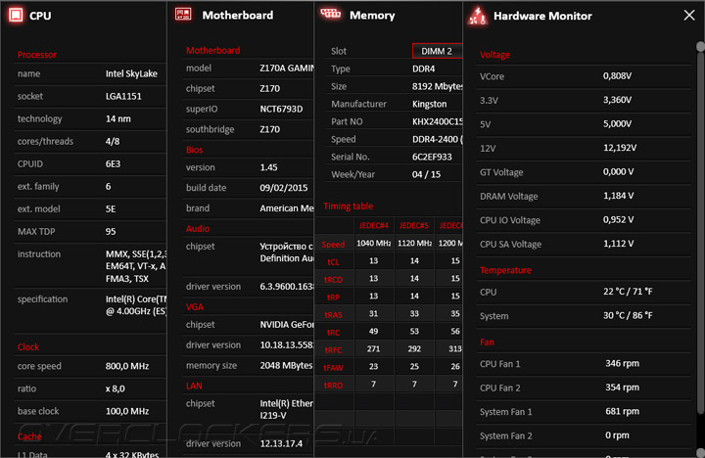Click the tRAS value 31
The image size is (705, 458).
pyautogui.click(x=373, y=314)
